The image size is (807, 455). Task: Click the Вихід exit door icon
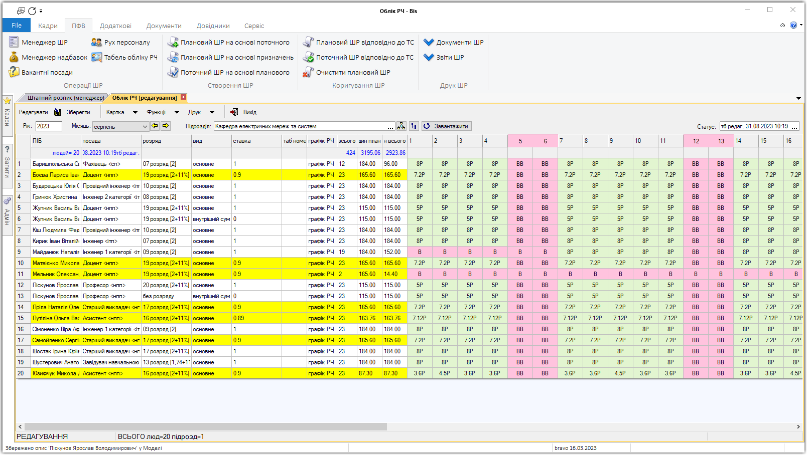[x=234, y=112]
